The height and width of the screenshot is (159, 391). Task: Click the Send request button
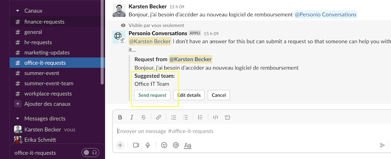152,95
